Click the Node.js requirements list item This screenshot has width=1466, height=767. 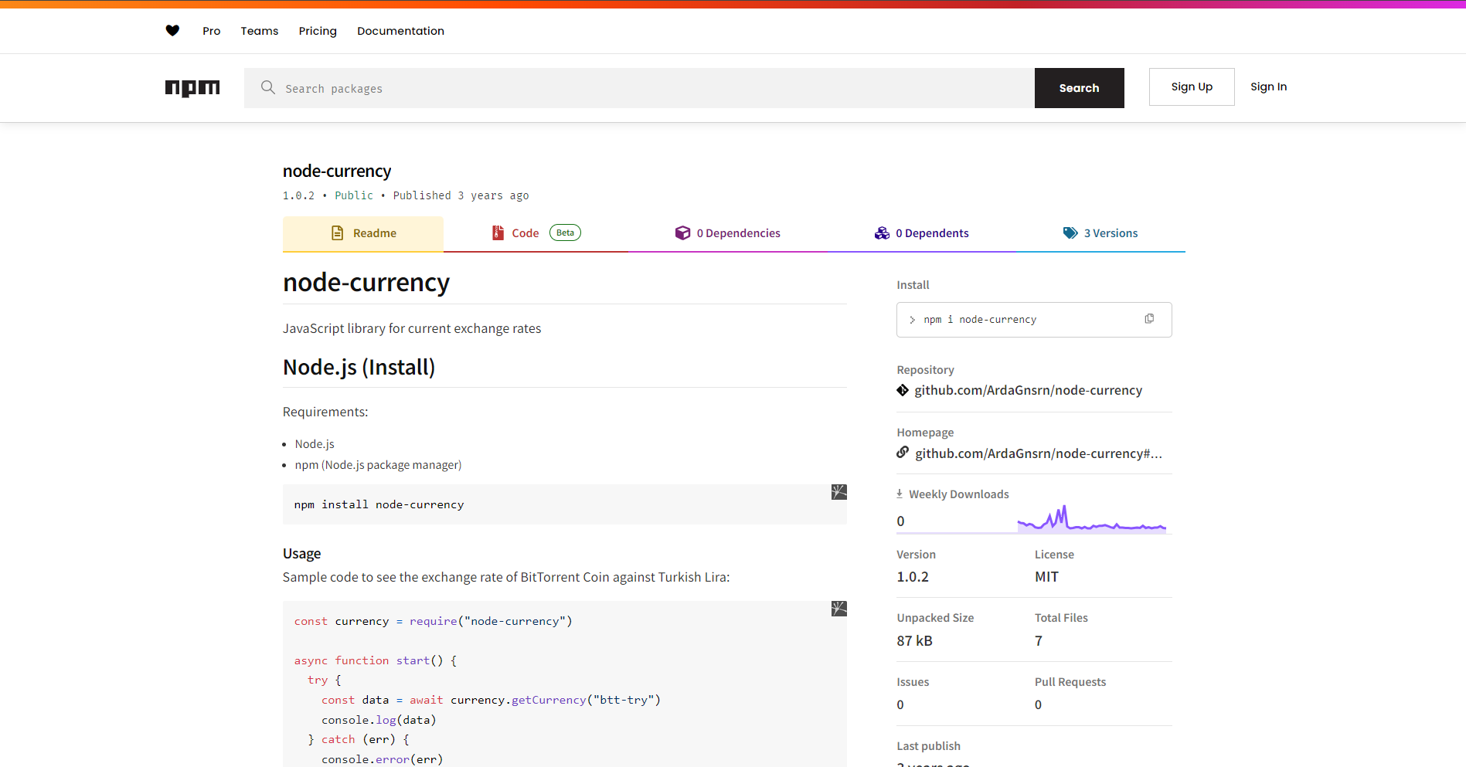315,444
